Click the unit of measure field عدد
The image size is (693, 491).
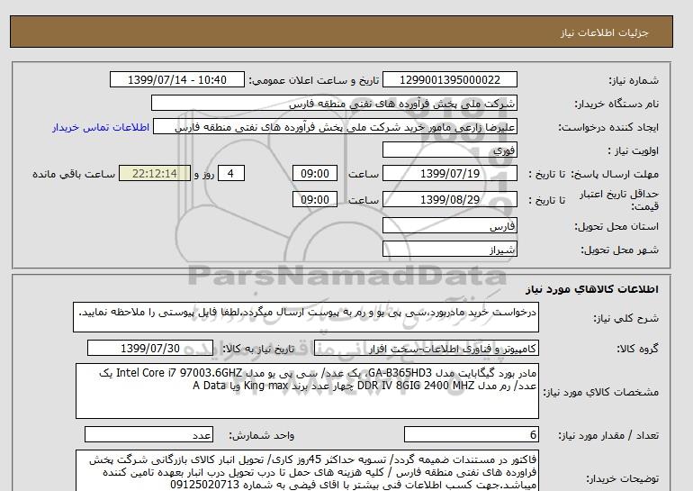pos(148,435)
